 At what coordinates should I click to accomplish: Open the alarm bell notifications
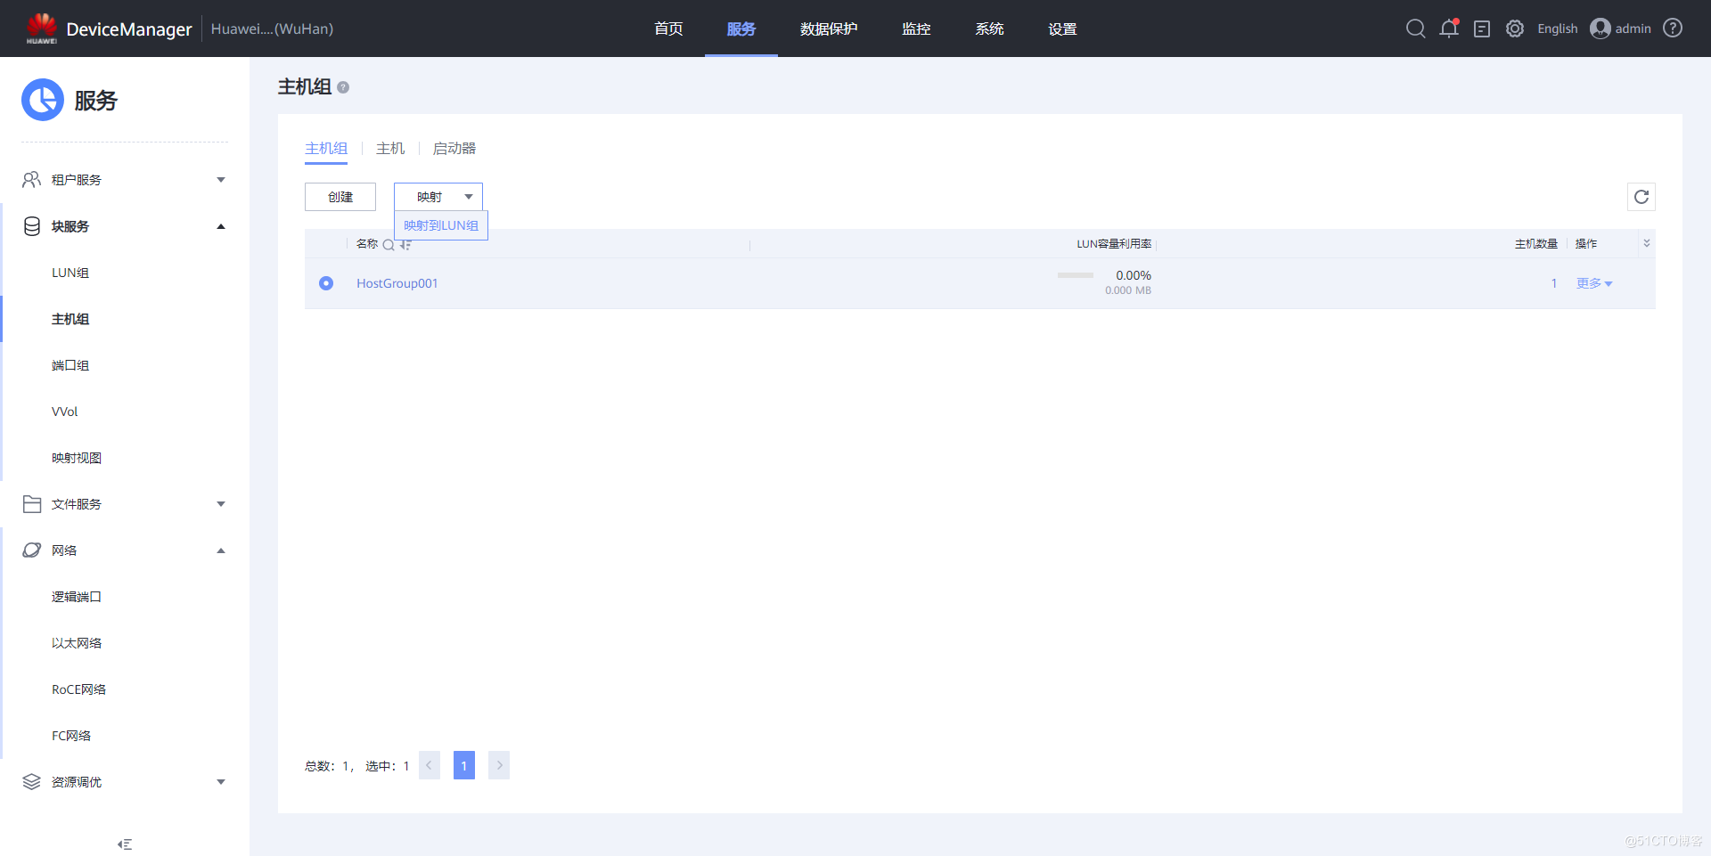point(1449,29)
